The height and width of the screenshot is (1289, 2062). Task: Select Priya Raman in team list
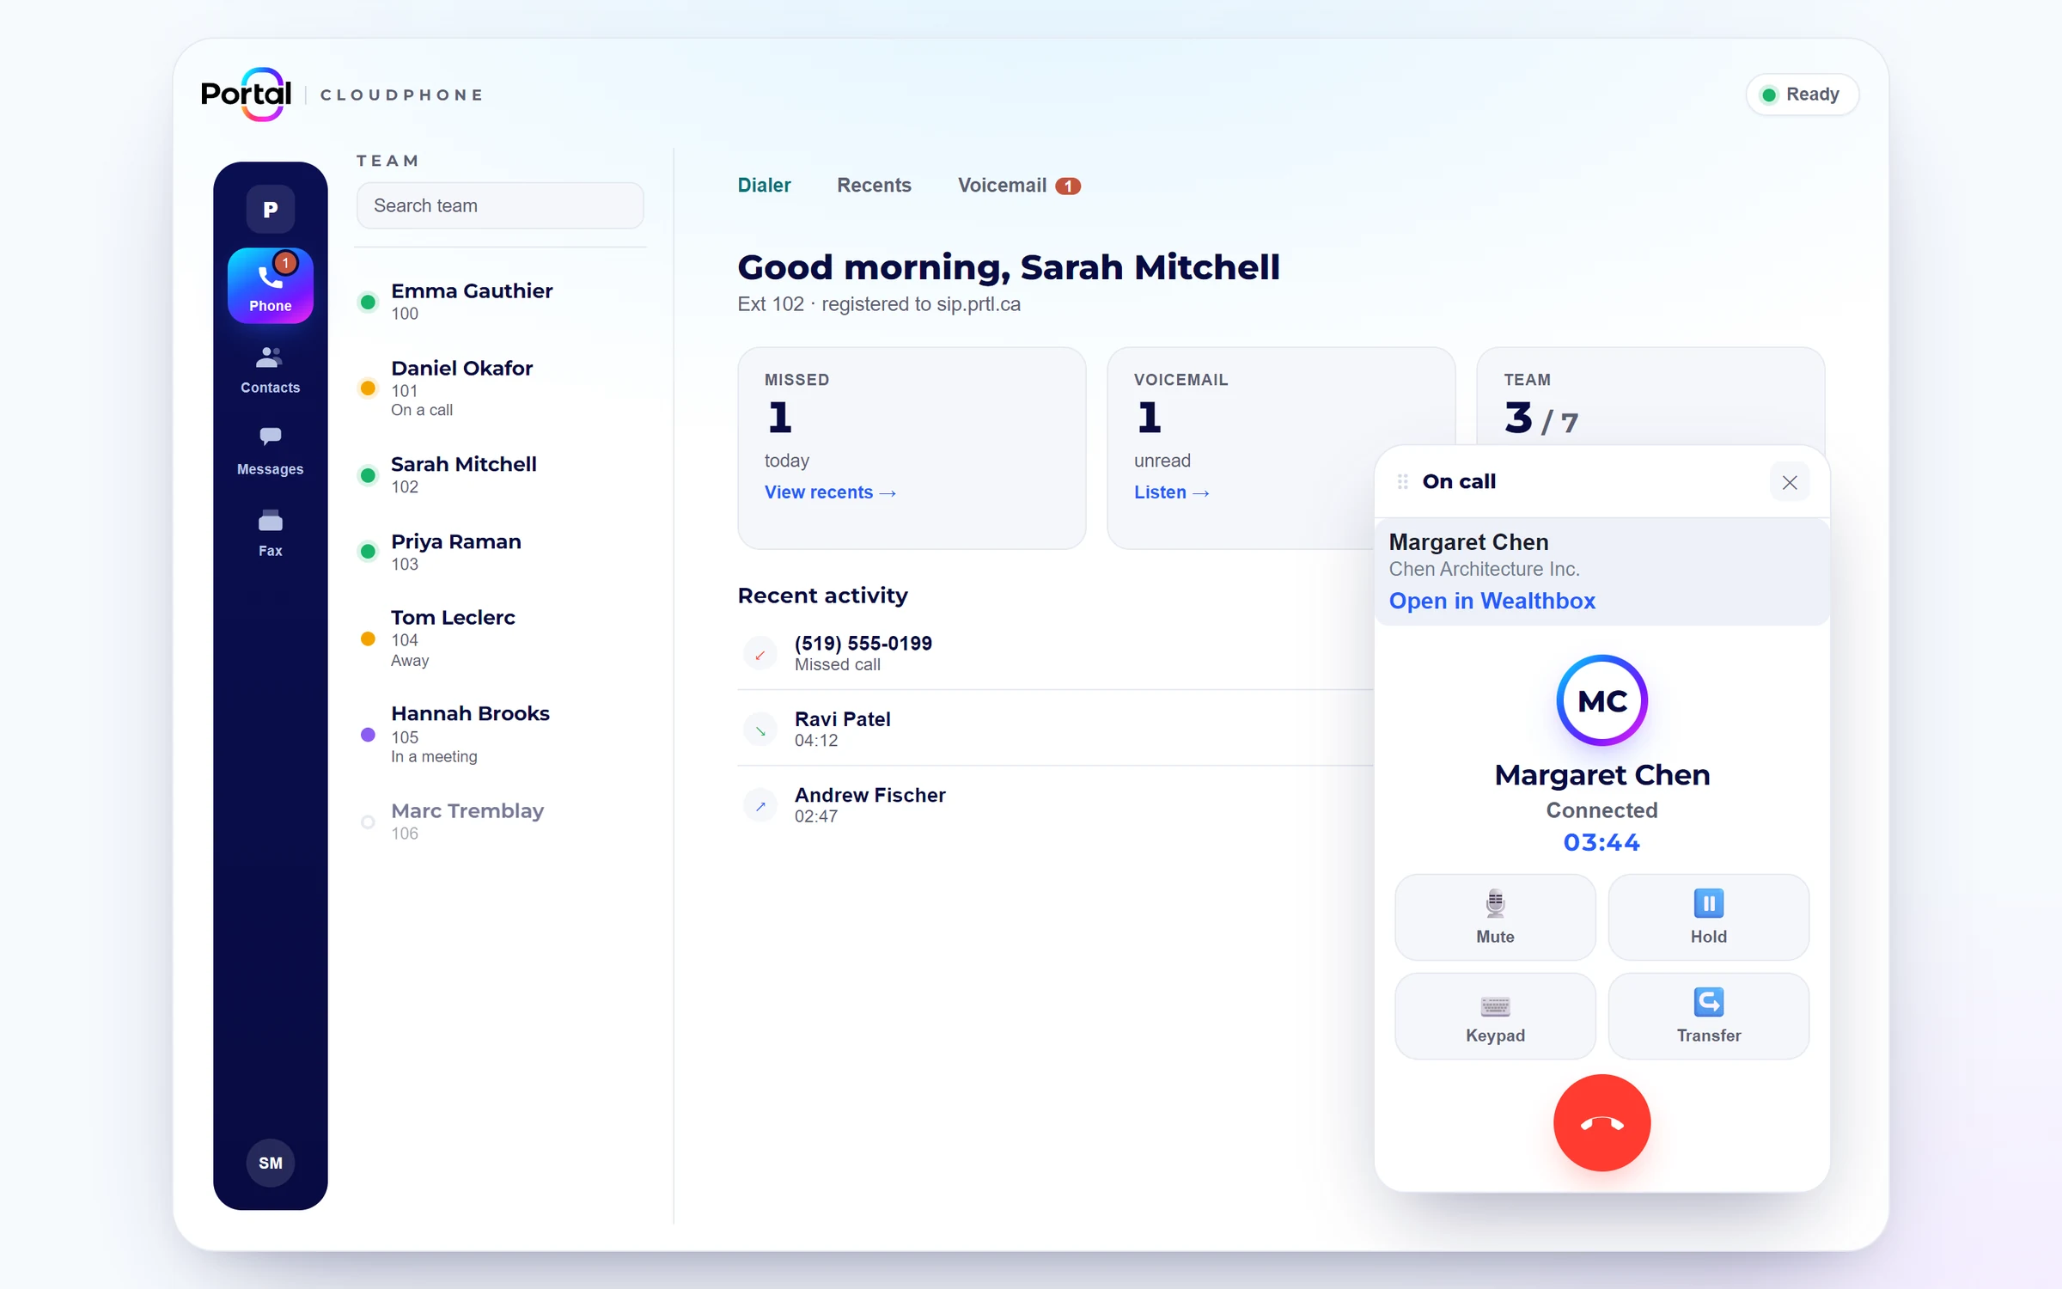pyautogui.click(x=500, y=552)
